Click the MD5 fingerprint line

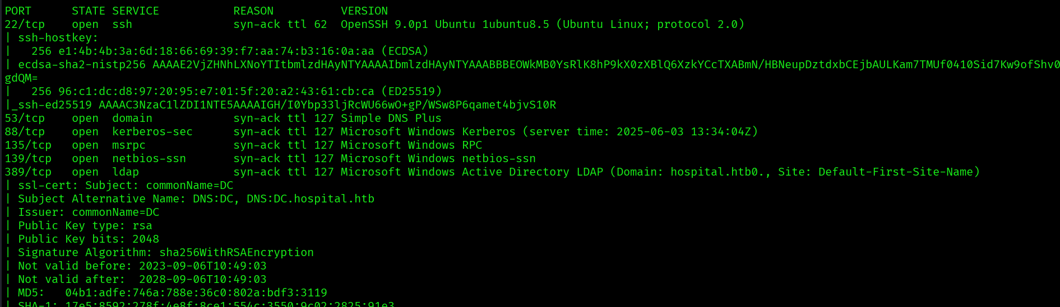click(166, 292)
